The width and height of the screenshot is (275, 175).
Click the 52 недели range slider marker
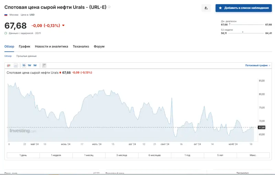click(243, 32)
